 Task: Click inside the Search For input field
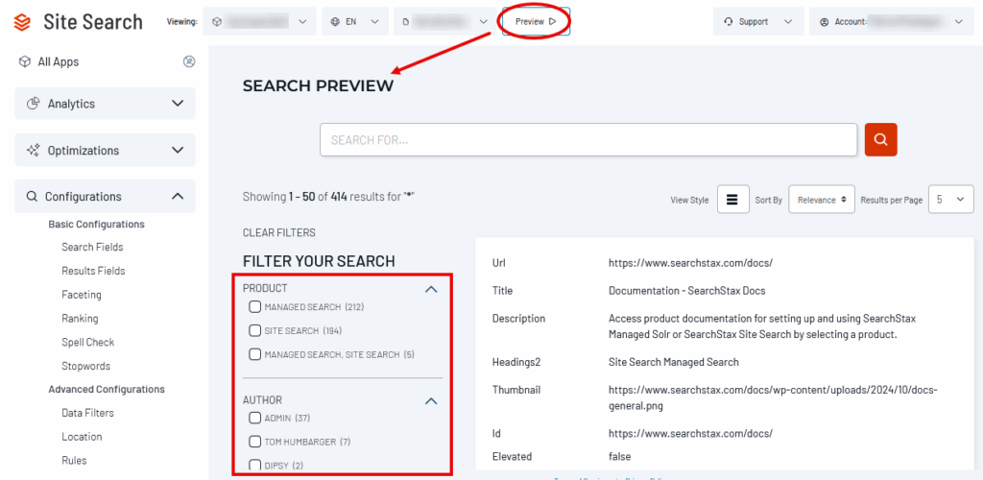click(588, 140)
